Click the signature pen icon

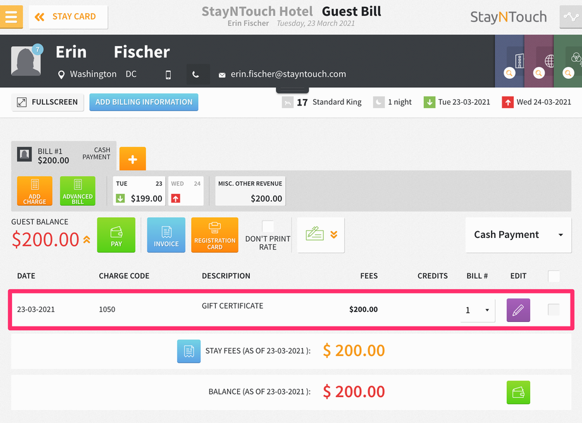(315, 234)
